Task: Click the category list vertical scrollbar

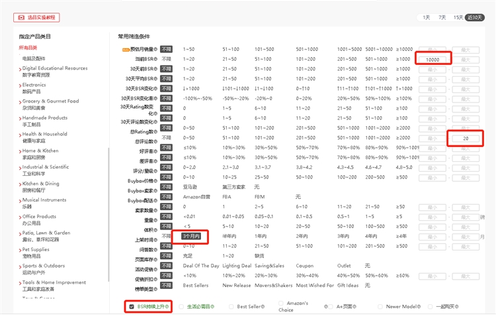Action: (109, 214)
